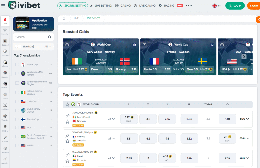Open the three-dots more navigation menu
Screen dimensions: 260x168
click(x=189, y=6)
